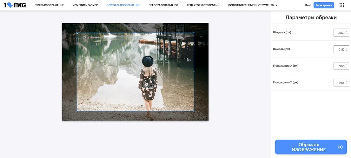Click the bottom-right crop corner handle
351x158 pixels.
pos(194,111)
